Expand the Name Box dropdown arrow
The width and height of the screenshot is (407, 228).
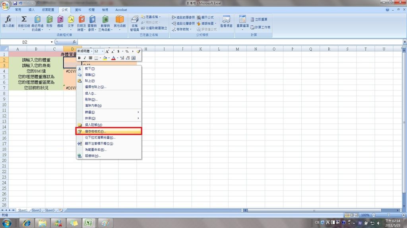[52, 42]
